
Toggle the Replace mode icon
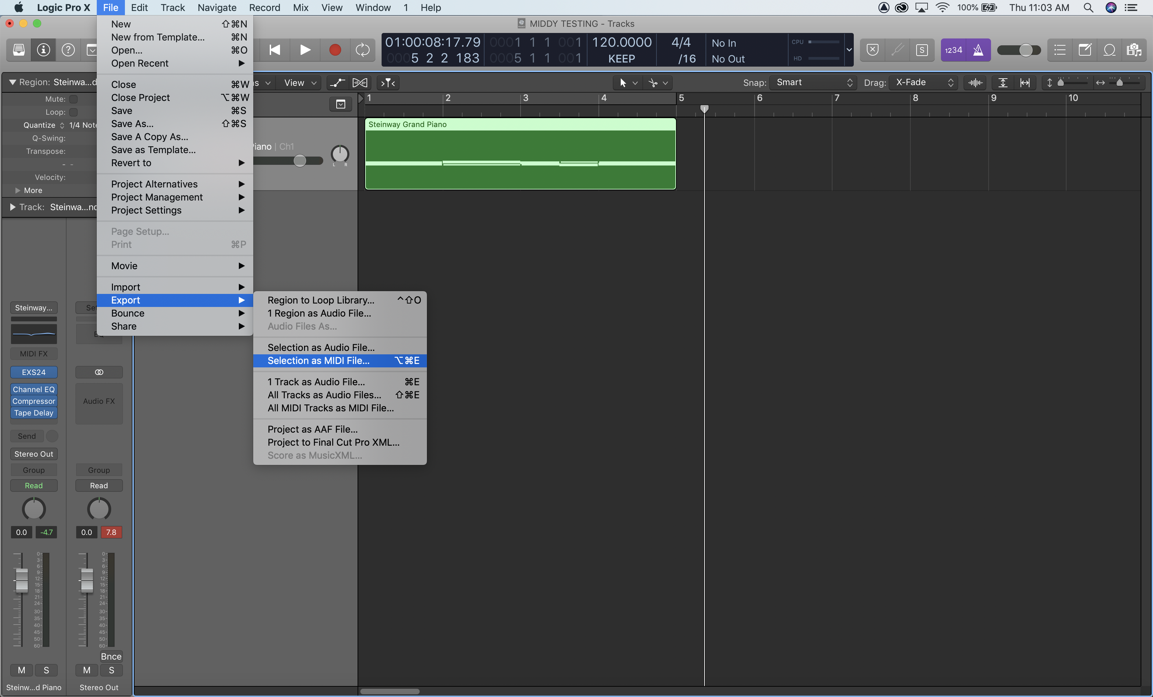click(872, 50)
